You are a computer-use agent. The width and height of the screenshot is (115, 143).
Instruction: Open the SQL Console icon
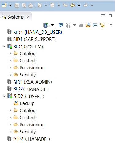(x=81, y=25)
